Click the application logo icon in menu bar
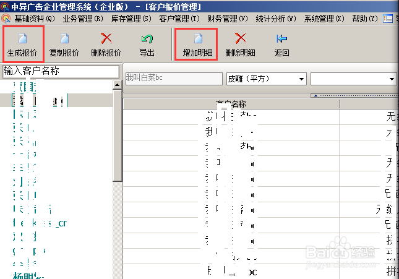Viewport: 399px width, 279px height. pyautogui.click(x=6, y=19)
